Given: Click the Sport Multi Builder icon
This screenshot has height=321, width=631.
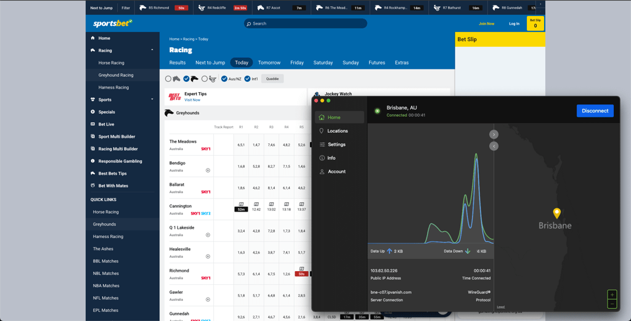Looking at the screenshot, I should click(93, 137).
